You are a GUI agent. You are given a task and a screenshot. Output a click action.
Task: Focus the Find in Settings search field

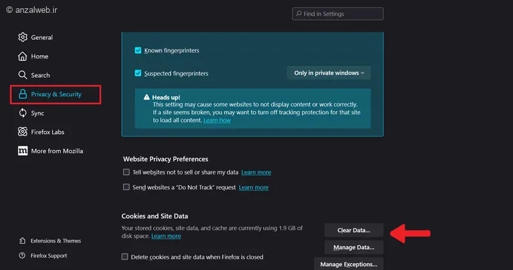(x=338, y=13)
